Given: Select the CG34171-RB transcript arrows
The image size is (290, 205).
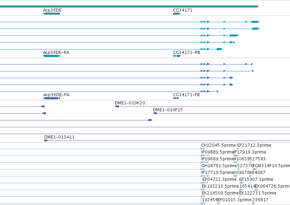Looking at the screenshot, I should 177,56.
